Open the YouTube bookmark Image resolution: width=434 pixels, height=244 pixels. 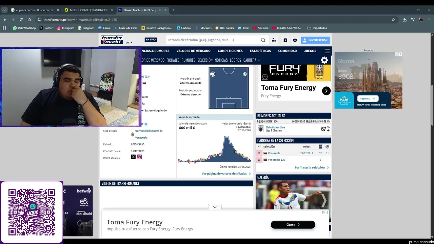pos(260,28)
